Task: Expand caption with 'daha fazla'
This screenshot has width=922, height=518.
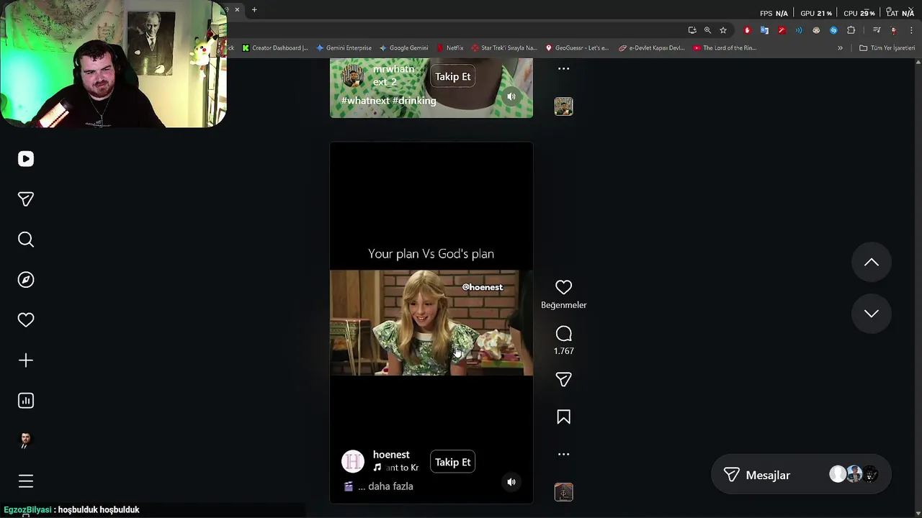Action: click(390, 486)
